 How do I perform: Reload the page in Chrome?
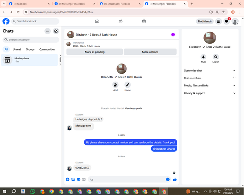(x=18, y=12)
